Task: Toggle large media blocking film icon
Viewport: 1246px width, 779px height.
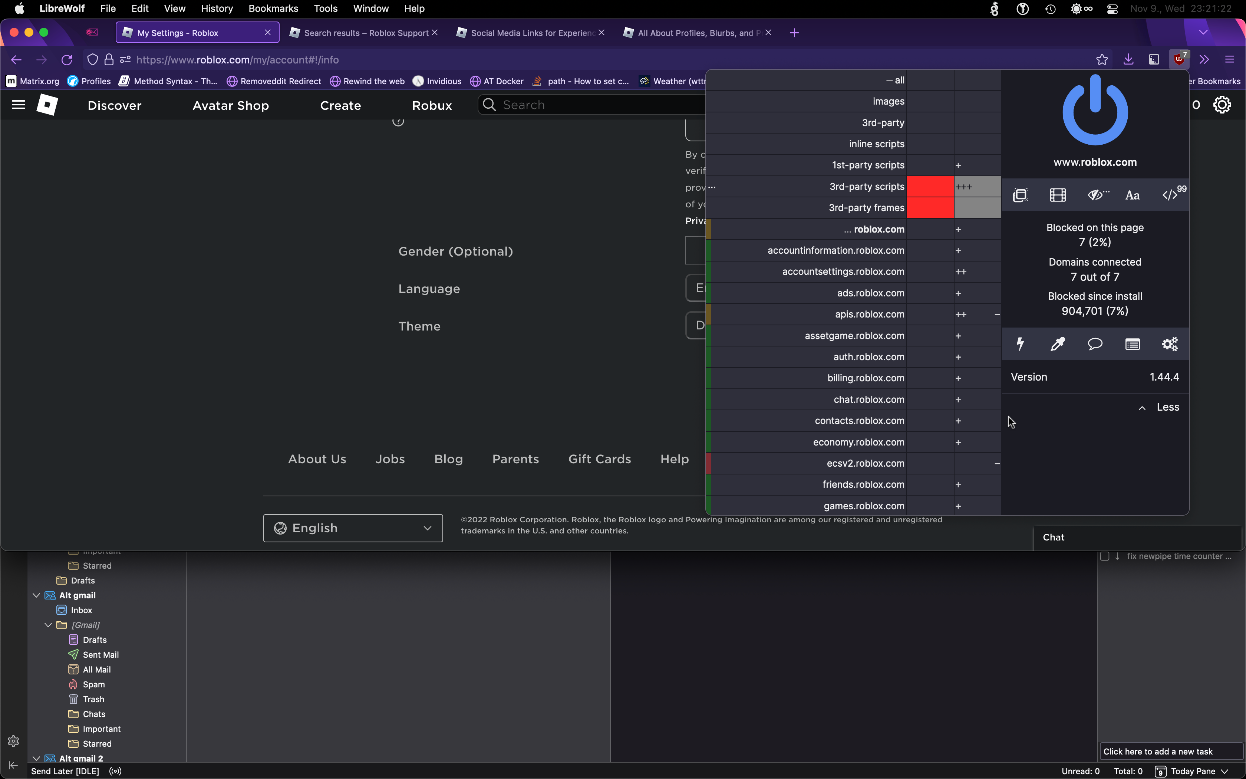Action: 1058,195
